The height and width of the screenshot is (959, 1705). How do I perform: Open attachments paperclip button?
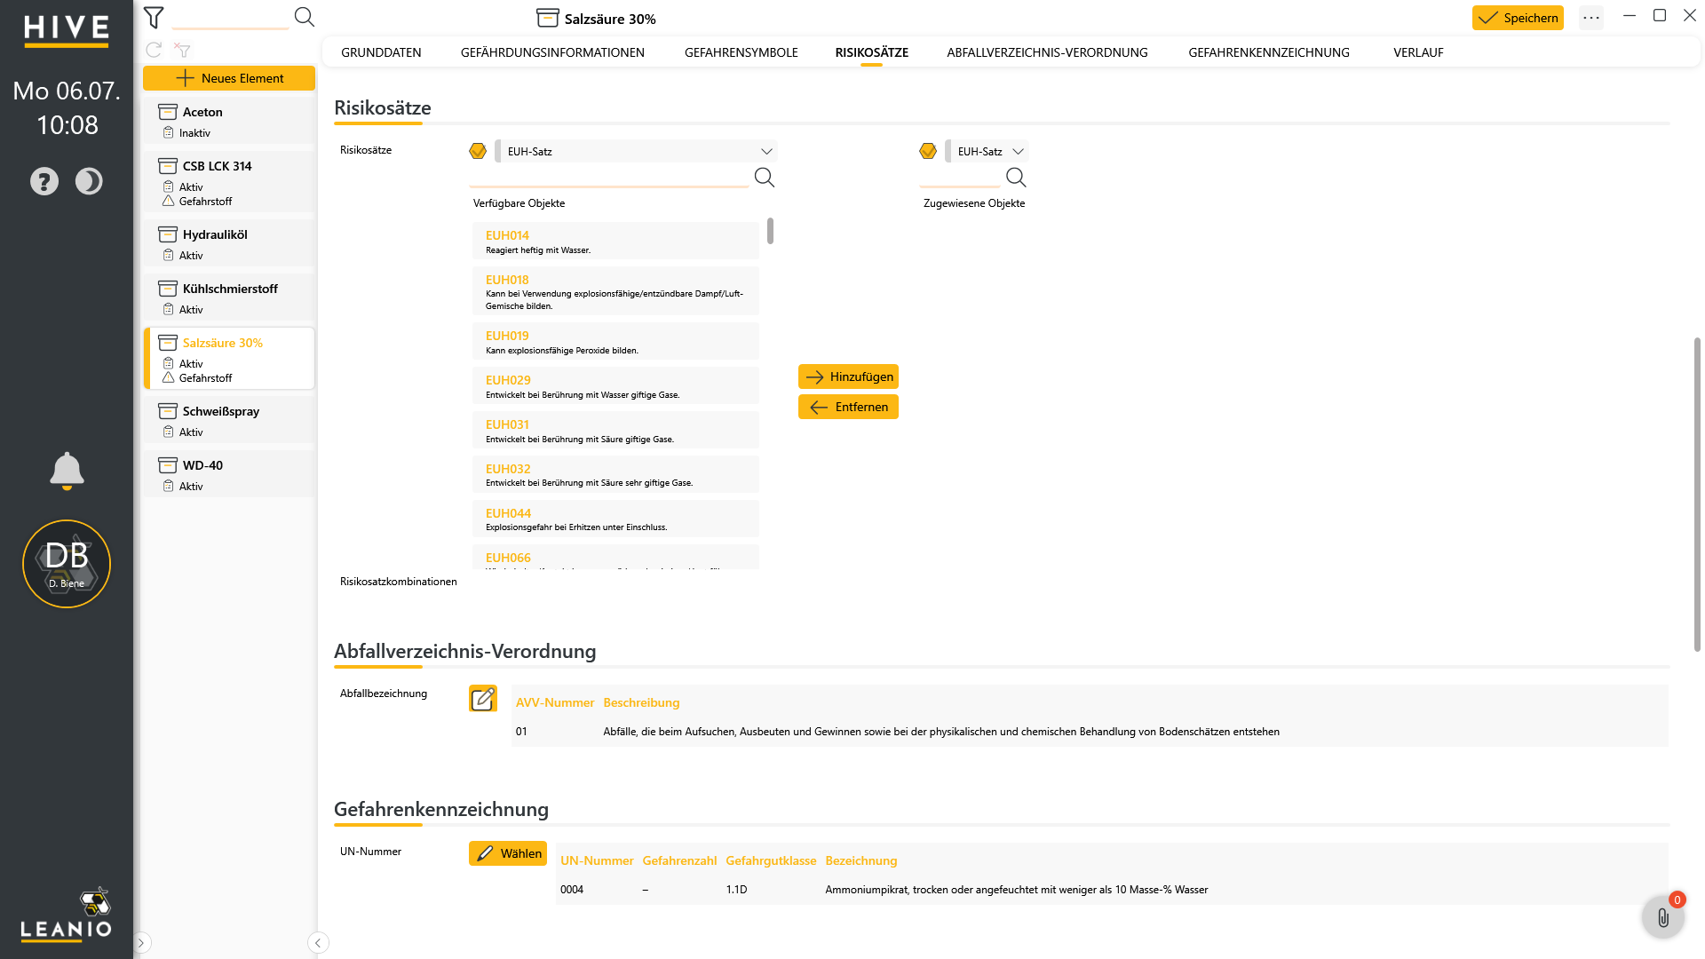pos(1663,917)
